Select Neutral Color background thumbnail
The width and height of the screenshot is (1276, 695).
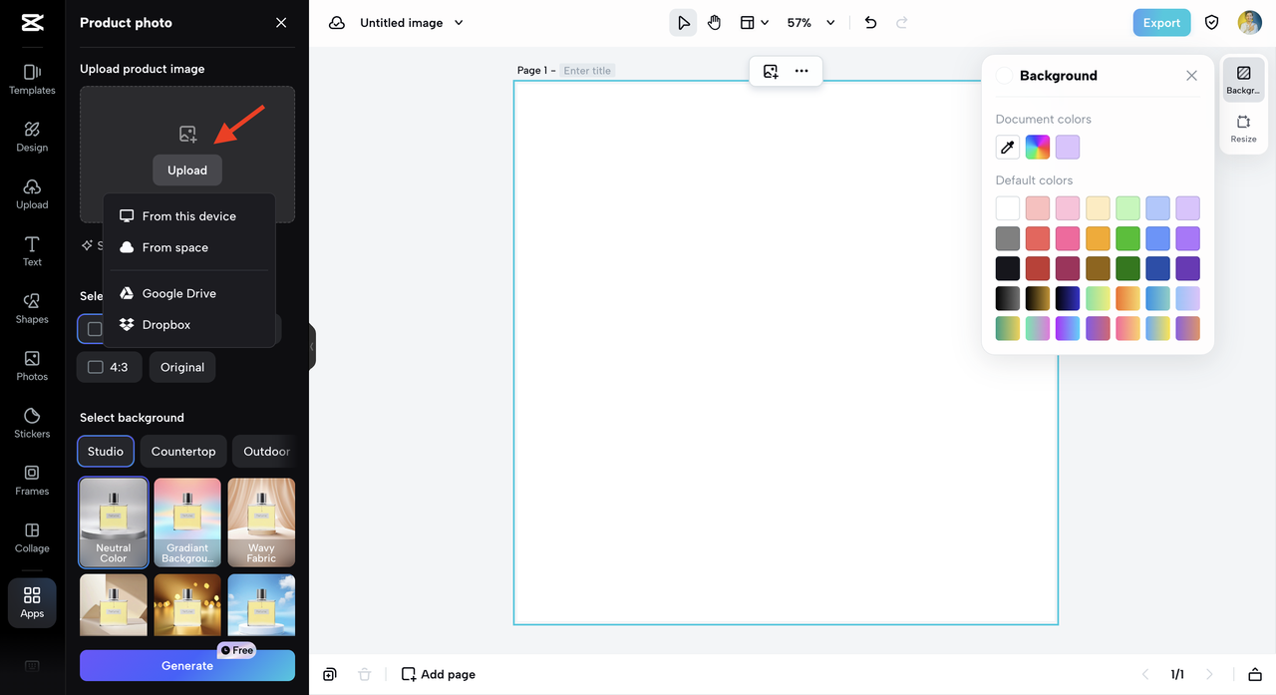pos(114,522)
